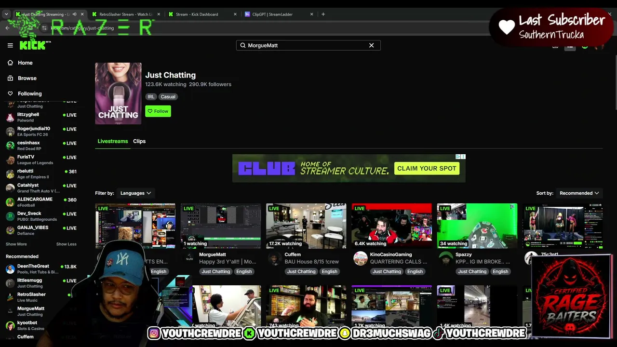Switch to the Livestreams tab
617x347 pixels.
[113, 141]
